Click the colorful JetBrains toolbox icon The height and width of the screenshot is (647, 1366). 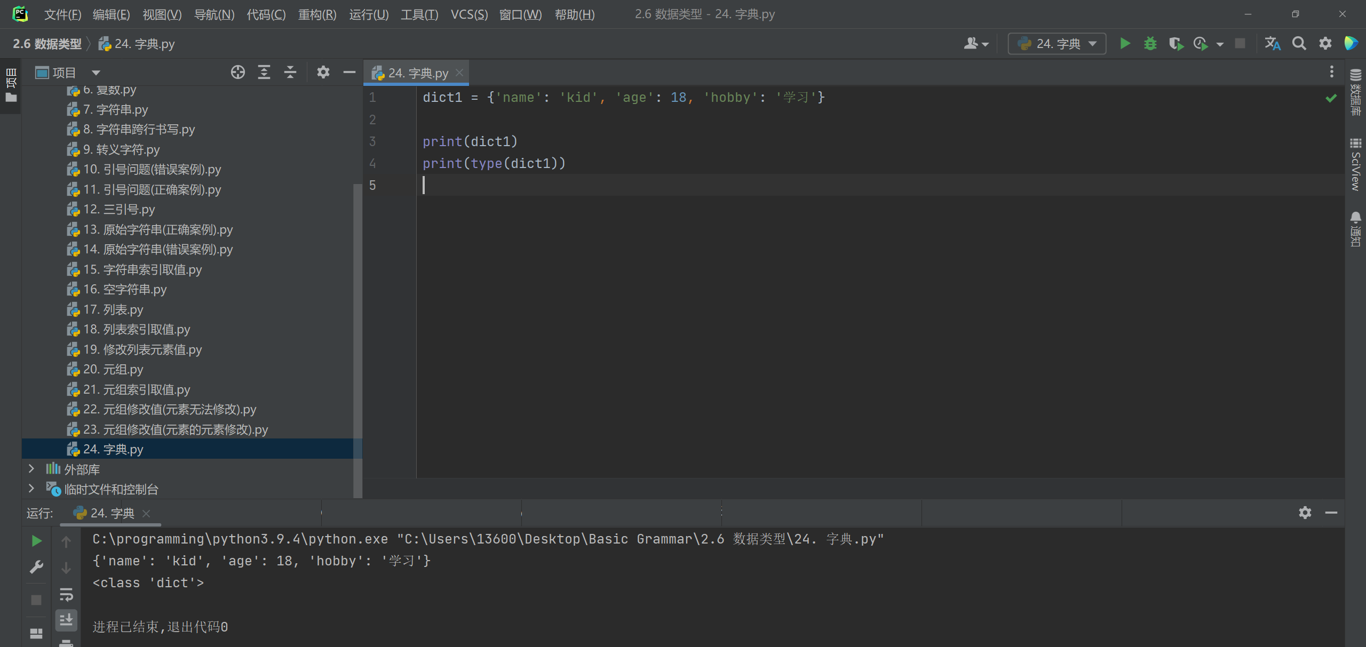pyautogui.click(x=1351, y=44)
